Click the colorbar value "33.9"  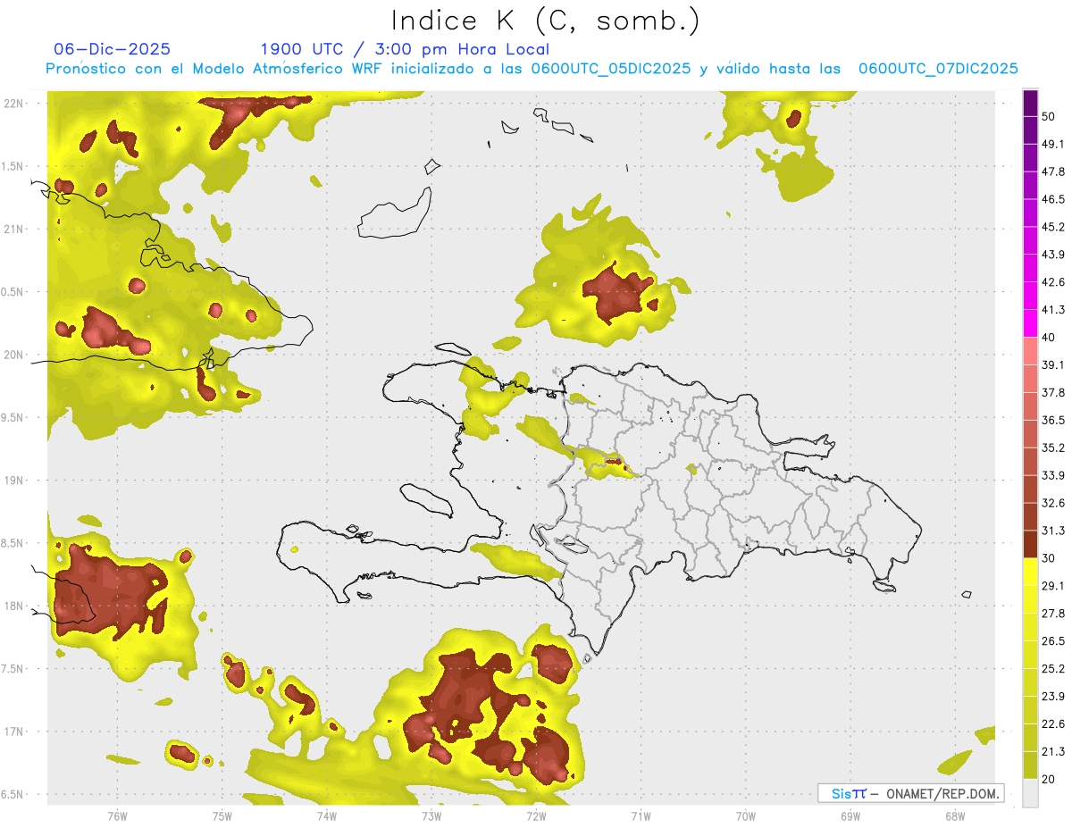(x=1054, y=475)
